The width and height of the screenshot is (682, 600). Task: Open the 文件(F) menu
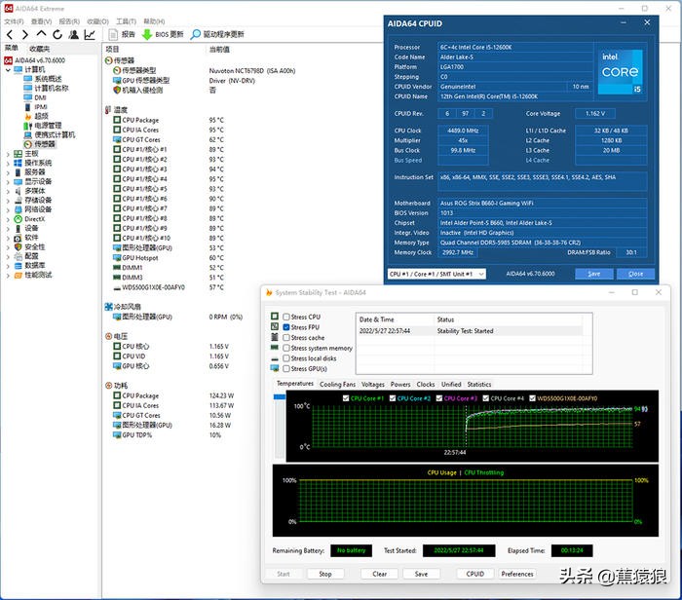[14, 21]
